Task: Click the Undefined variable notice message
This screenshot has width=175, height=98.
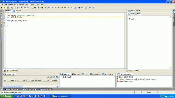Action: [138, 79]
